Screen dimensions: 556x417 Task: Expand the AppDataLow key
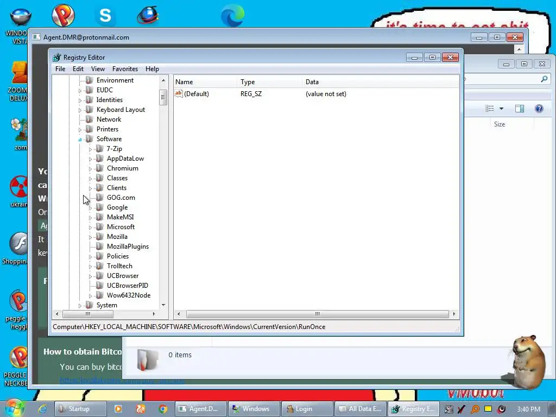coord(90,159)
